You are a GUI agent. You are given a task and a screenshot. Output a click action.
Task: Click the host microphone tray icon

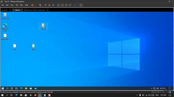tap(140, 95)
